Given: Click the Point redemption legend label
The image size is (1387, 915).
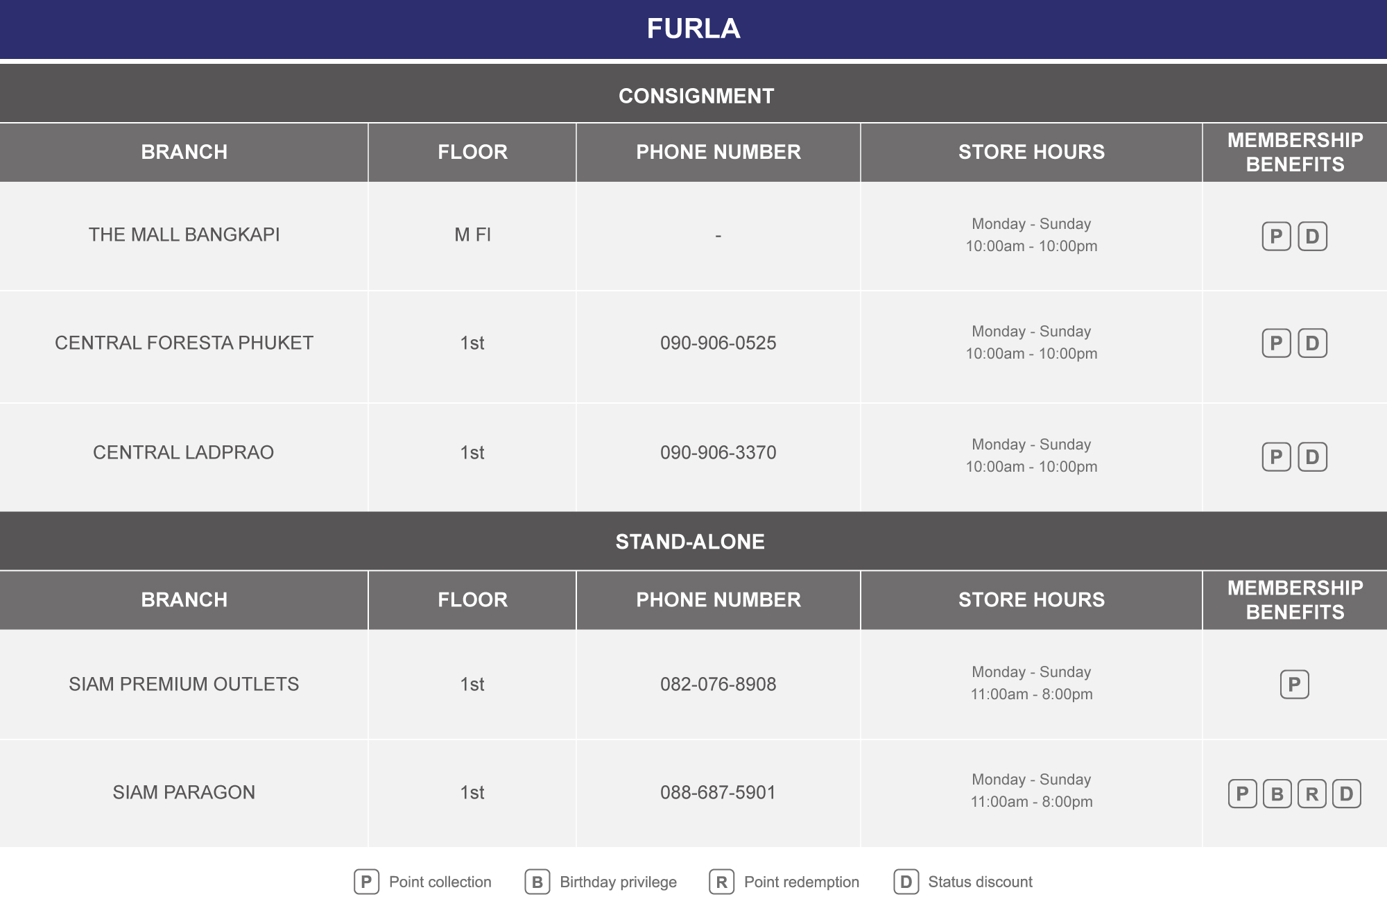Looking at the screenshot, I should [x=802, y=882].
